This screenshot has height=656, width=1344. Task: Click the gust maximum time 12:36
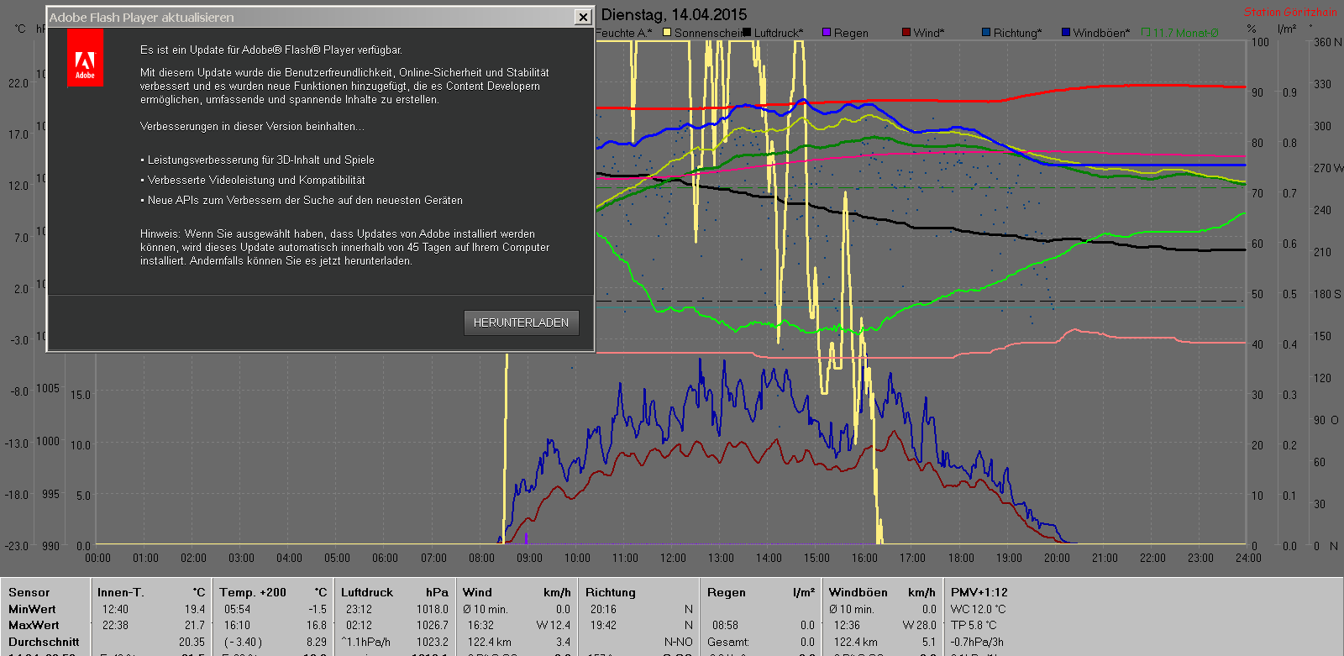[x=847, y=625]
